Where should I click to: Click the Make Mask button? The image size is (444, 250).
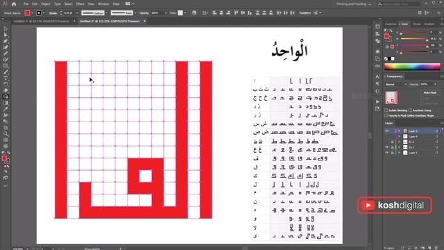pos(429,92)
